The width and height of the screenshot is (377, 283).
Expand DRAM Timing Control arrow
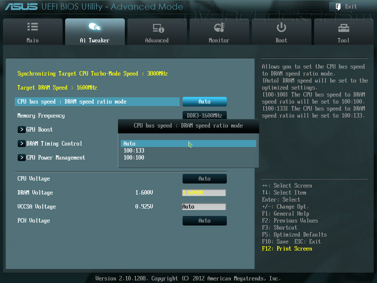[x=21, y=143]
